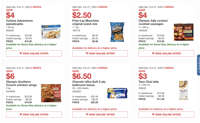Click the Charmin bathroom tissue package image
This screenshot has width=200, height=123.
click(x=117, y=93)
